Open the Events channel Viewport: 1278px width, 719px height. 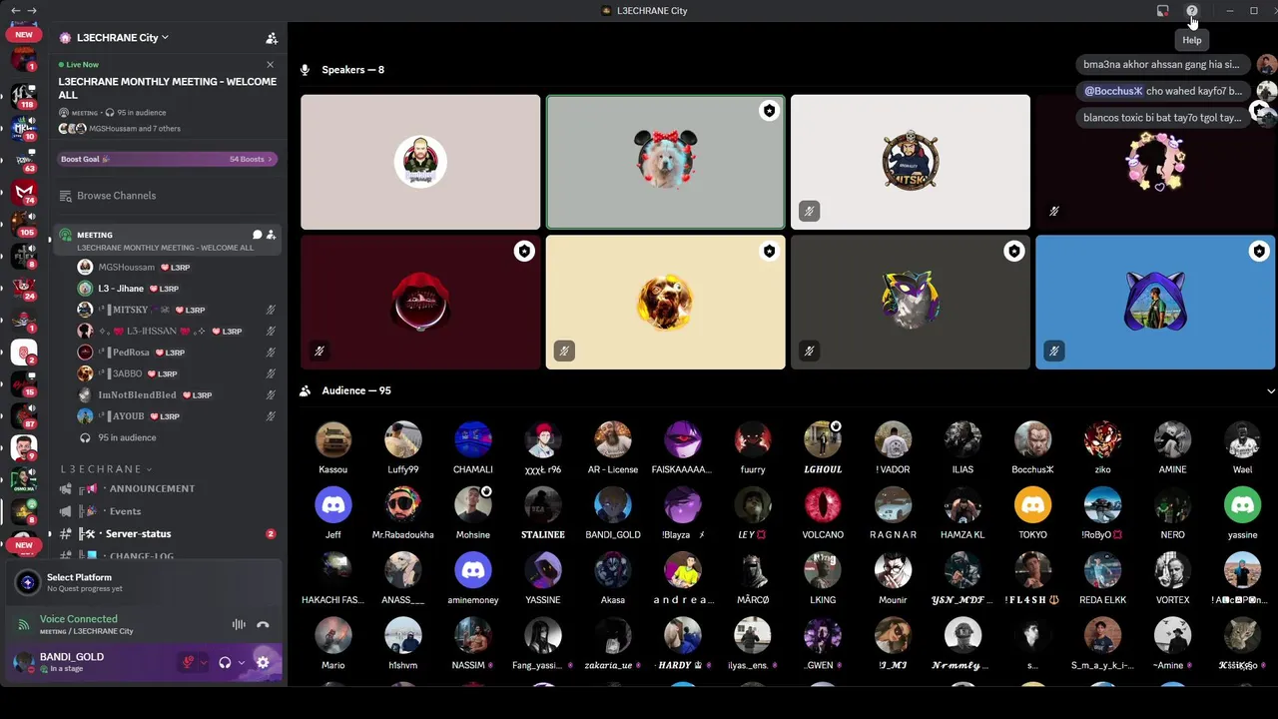pyautogui.click(x=167, y=511)
